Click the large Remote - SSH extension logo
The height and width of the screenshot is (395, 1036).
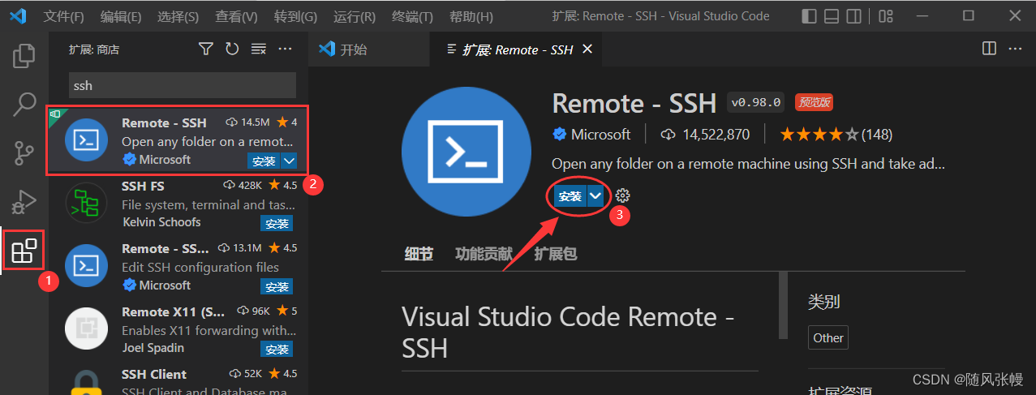(x=466, y=153)
